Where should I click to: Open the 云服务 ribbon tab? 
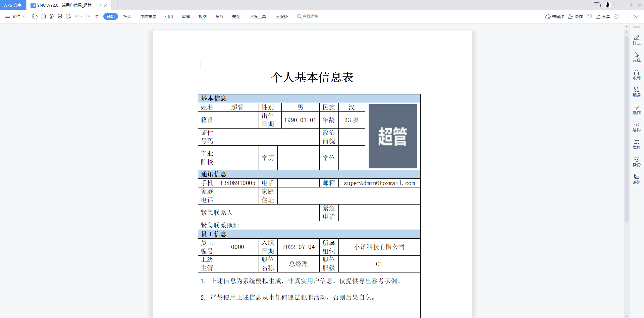pos(282,16)
